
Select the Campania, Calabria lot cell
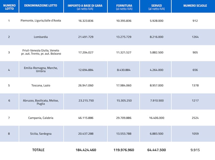(x=41, y=118)
